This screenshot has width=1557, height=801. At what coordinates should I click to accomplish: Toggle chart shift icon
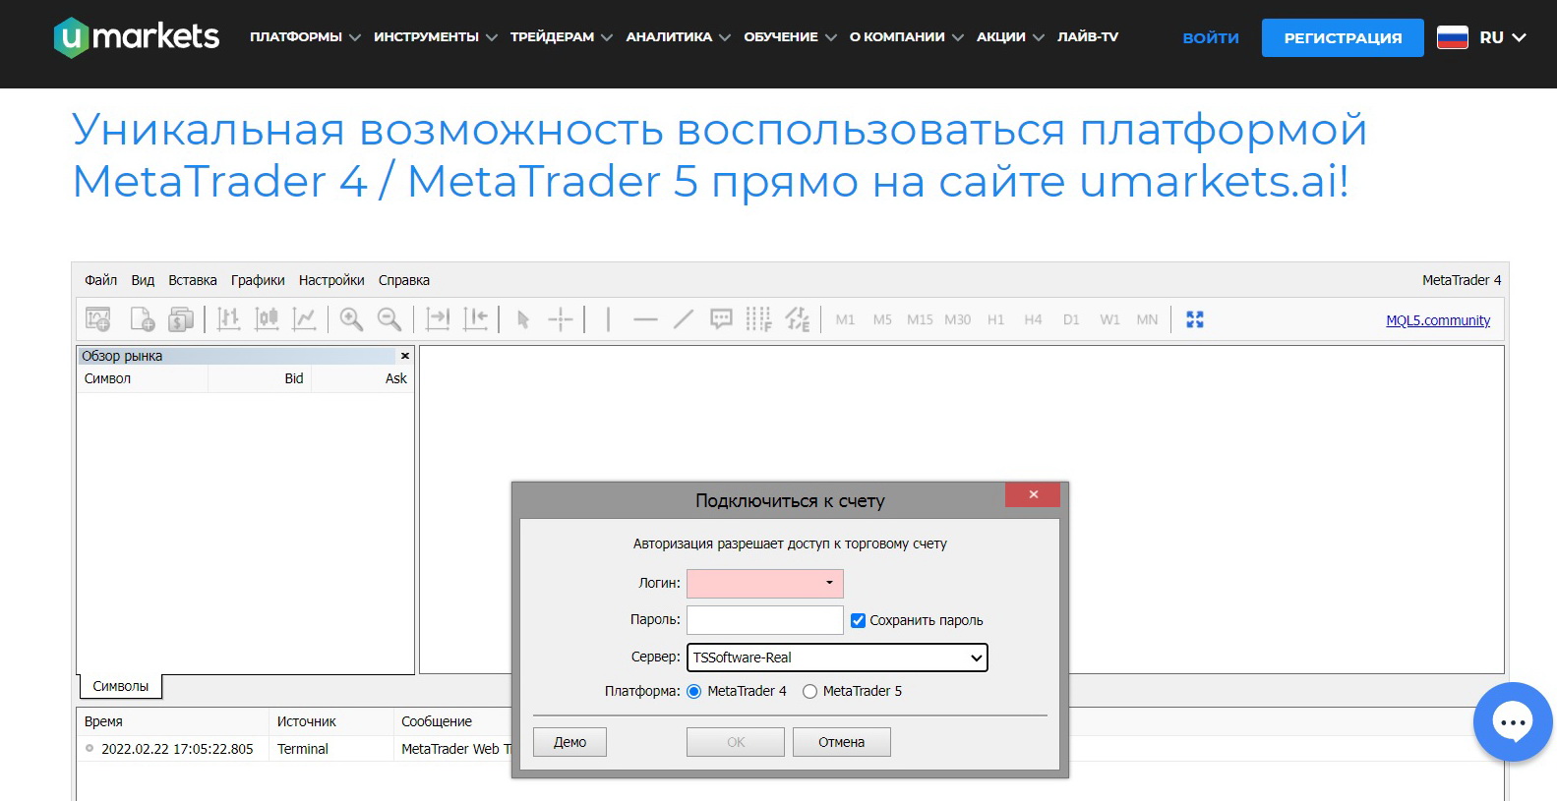(x=476, y=319)
